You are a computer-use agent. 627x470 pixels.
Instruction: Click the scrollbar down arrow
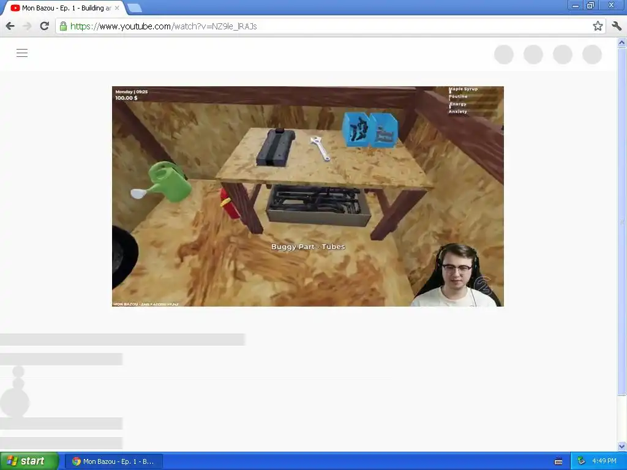click(621, 446)
